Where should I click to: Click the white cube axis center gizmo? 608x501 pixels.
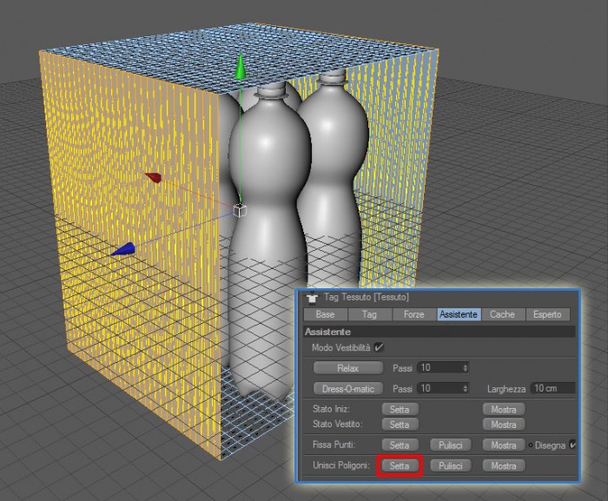240,211
